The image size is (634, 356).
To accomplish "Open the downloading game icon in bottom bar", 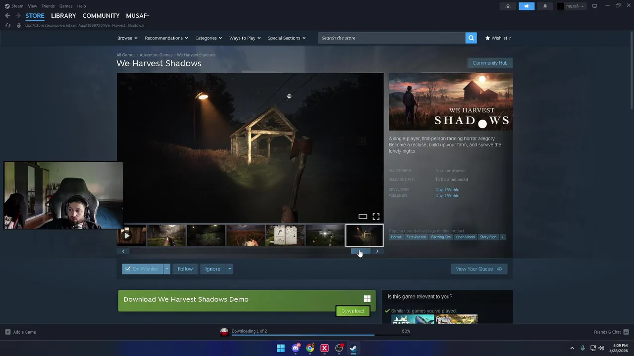I will pyautogui.click(x=224, y=332).
